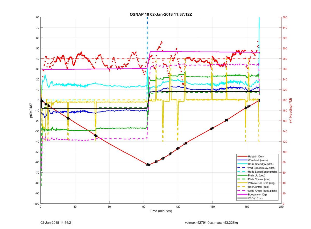The image size is (311, 229).
Task: Select the Glide Angle (buoy,pitch) legend entry
Action: (x=257, y=191)
